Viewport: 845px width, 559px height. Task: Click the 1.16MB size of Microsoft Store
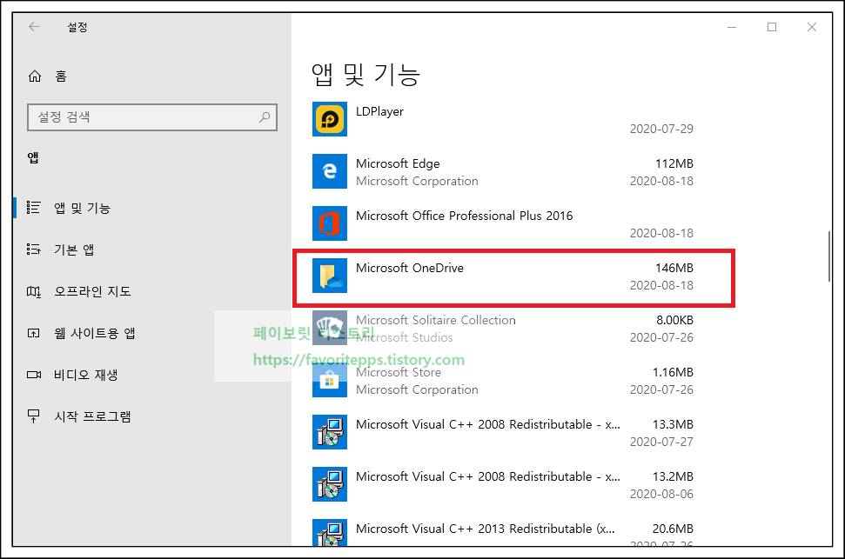pyautogui.click(x=673, y=373)
